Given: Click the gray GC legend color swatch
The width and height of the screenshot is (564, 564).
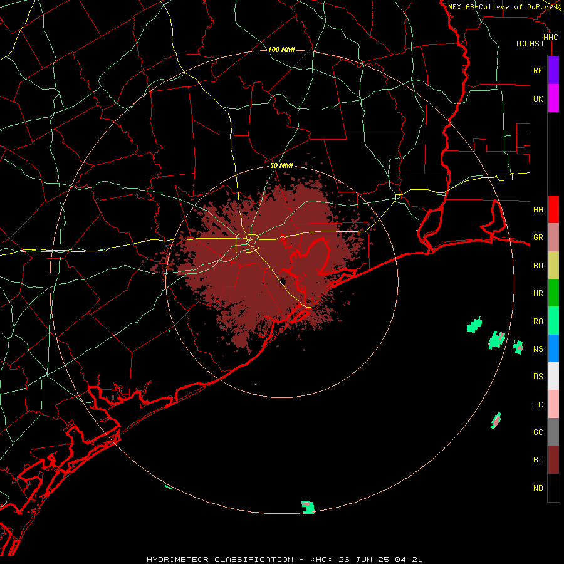Looking at the screenshot, I should (x=553, y=432).
